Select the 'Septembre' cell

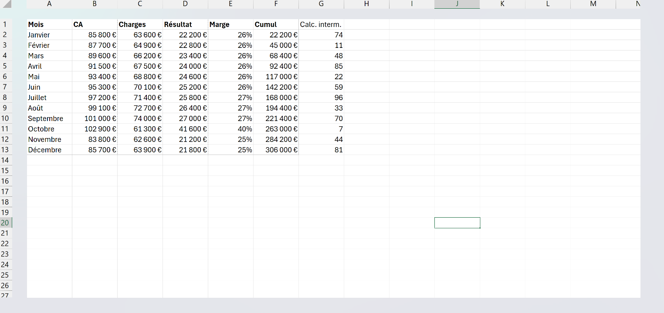(49, 118)
